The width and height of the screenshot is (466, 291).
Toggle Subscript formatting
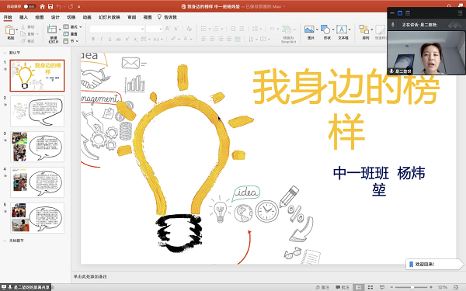(x=135, y=39)
